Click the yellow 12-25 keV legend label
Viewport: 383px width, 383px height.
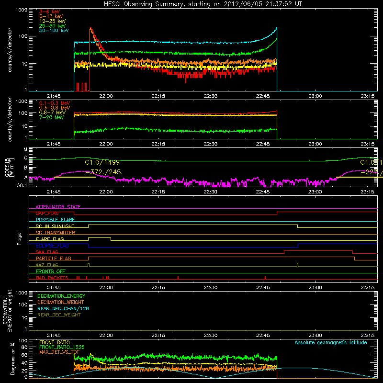pyautogui.click(x=53, y=21)
